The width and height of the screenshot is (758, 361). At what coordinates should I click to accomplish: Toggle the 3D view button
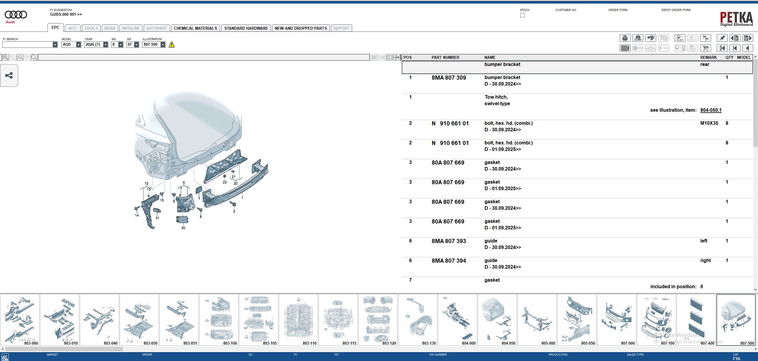(x=373, y=57)
